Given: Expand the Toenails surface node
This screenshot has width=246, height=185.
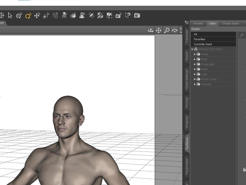Looking at the screenshot, I should [x=195, y=84].
